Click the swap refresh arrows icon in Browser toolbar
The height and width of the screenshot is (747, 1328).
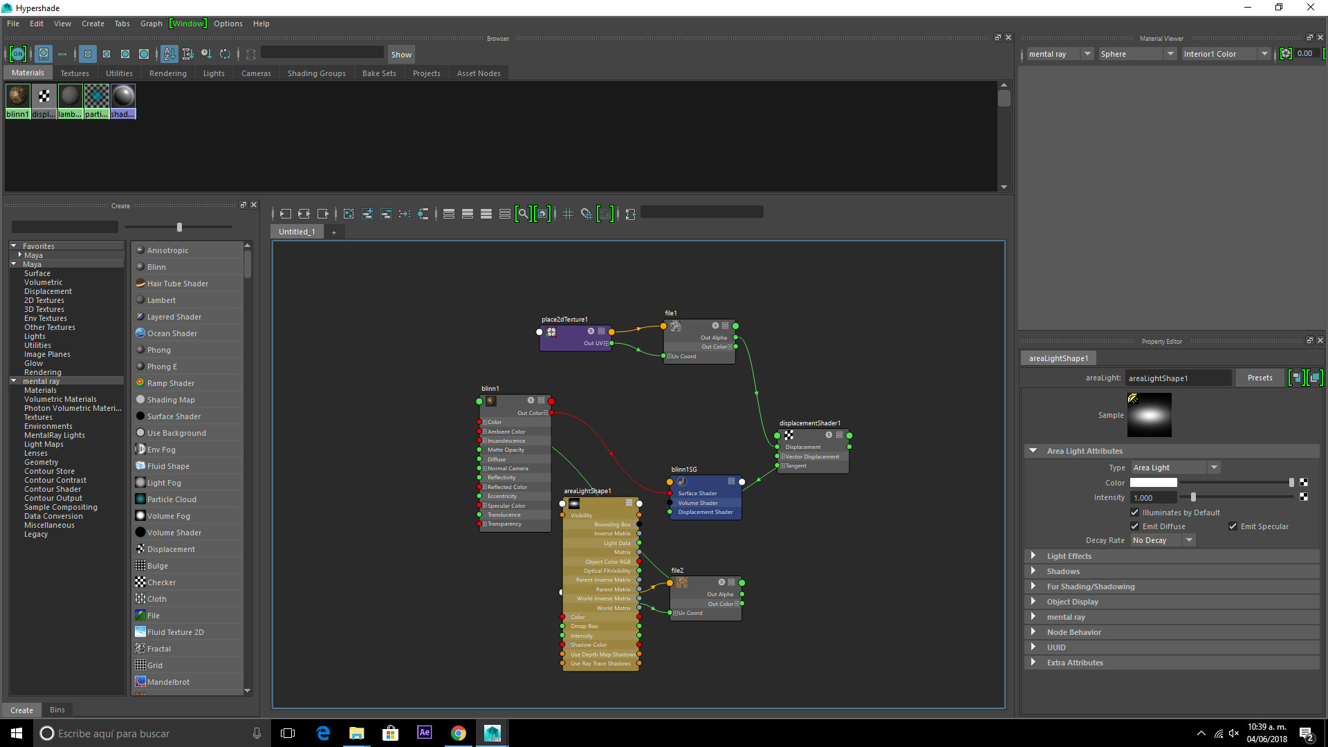(225, 54)
